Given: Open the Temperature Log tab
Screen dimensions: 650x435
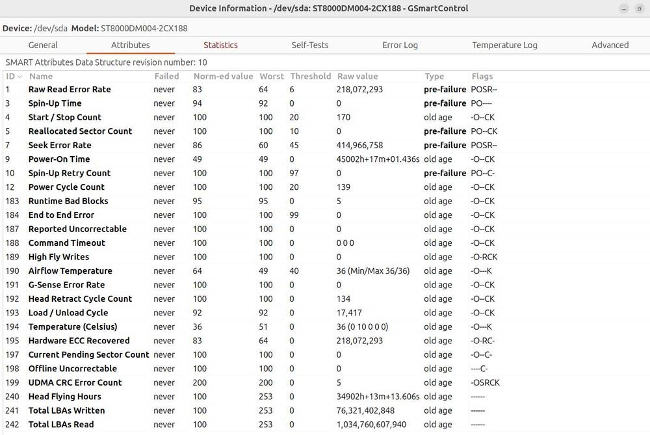Looking at the screenshot, I should coord(504,46).
